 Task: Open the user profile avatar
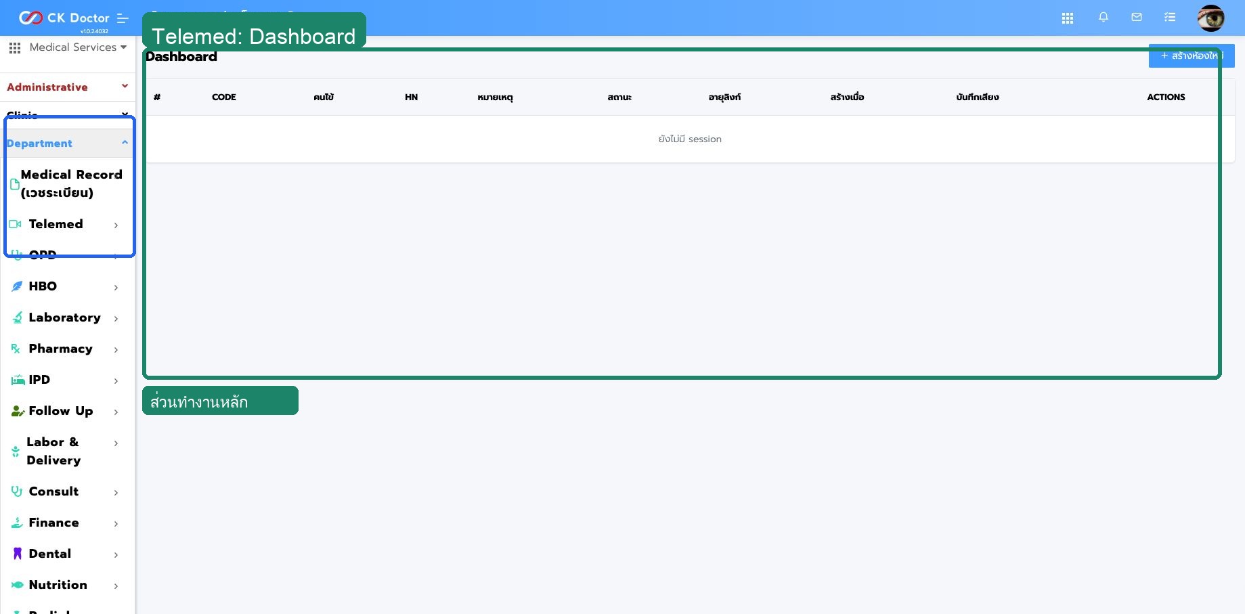coord(1210,18)
